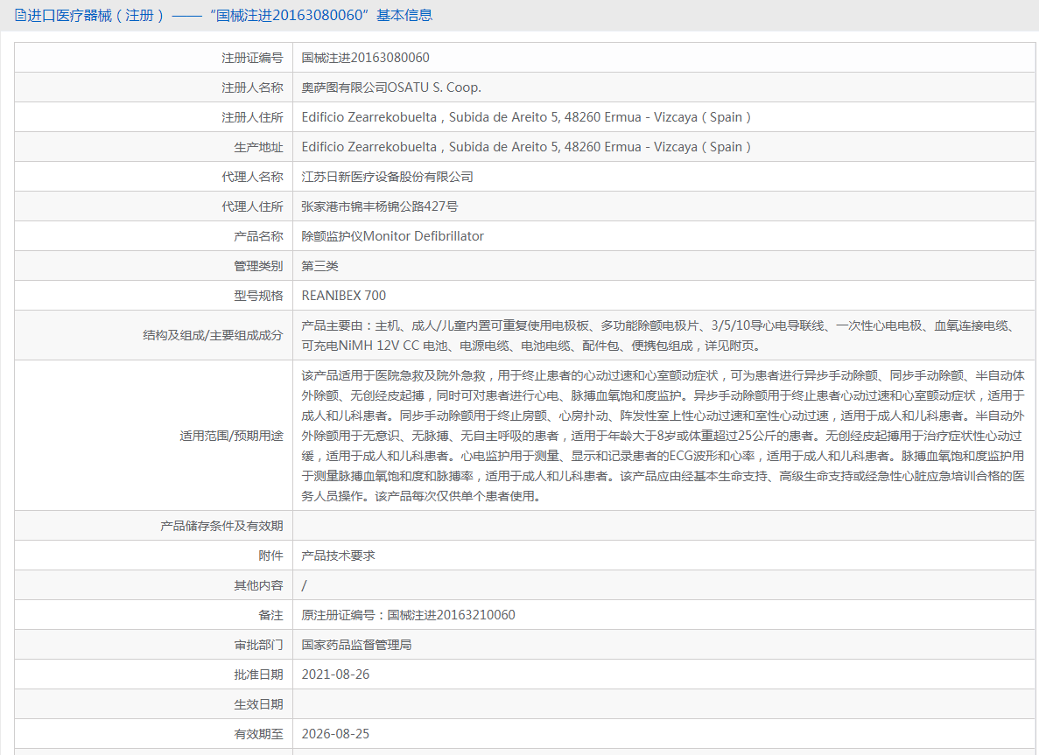
Task: Select the registration number value 国械注进20163080060
Action: click(x=365, y=58)
